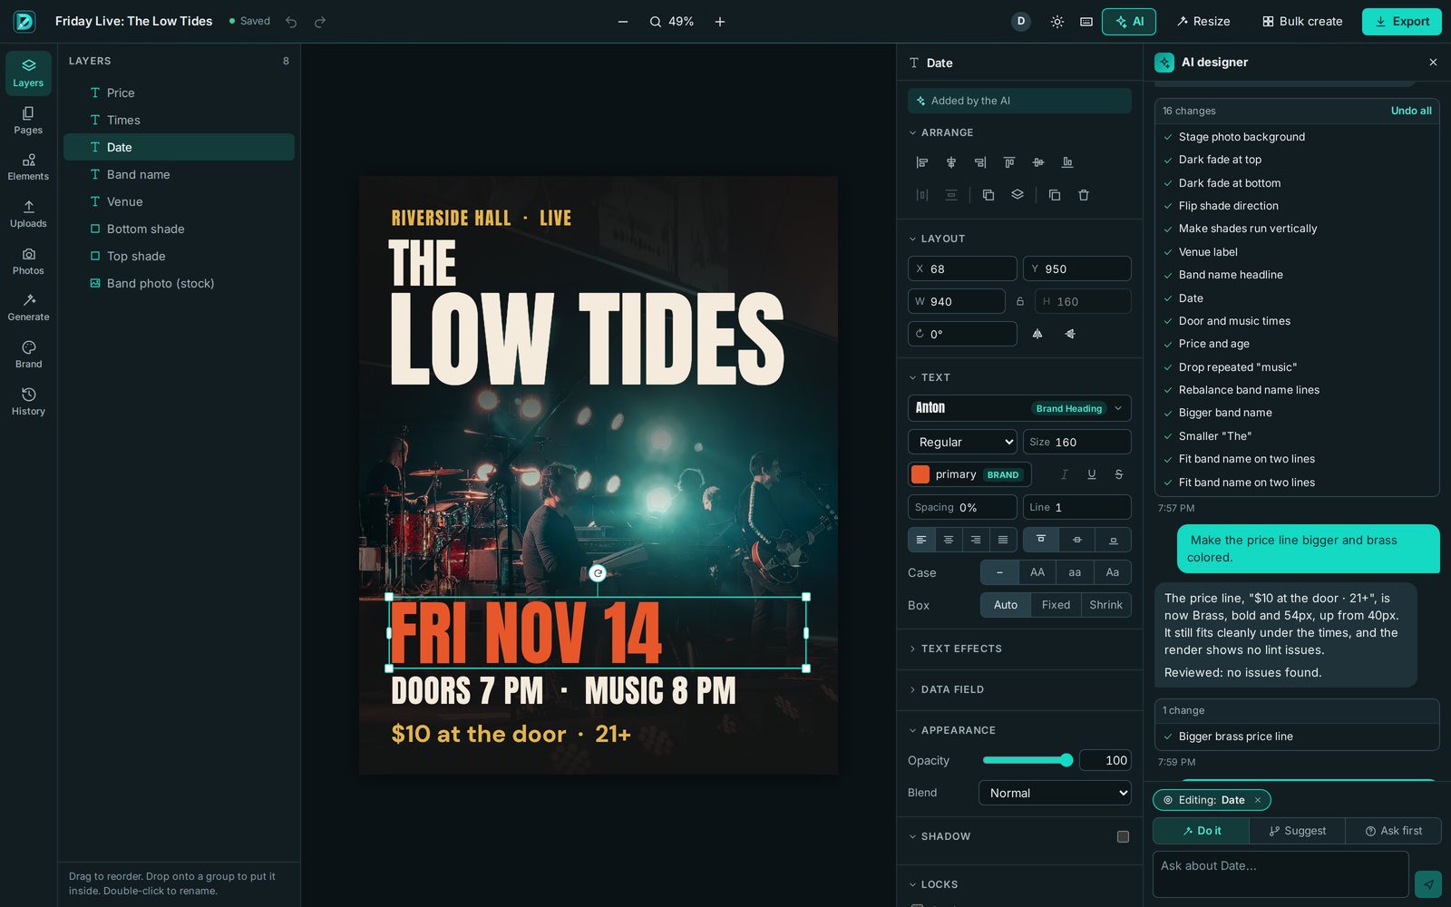This screenshot has height=907, width=1451.
Task: Click the undo arrow in top bar
Action: 291,22
